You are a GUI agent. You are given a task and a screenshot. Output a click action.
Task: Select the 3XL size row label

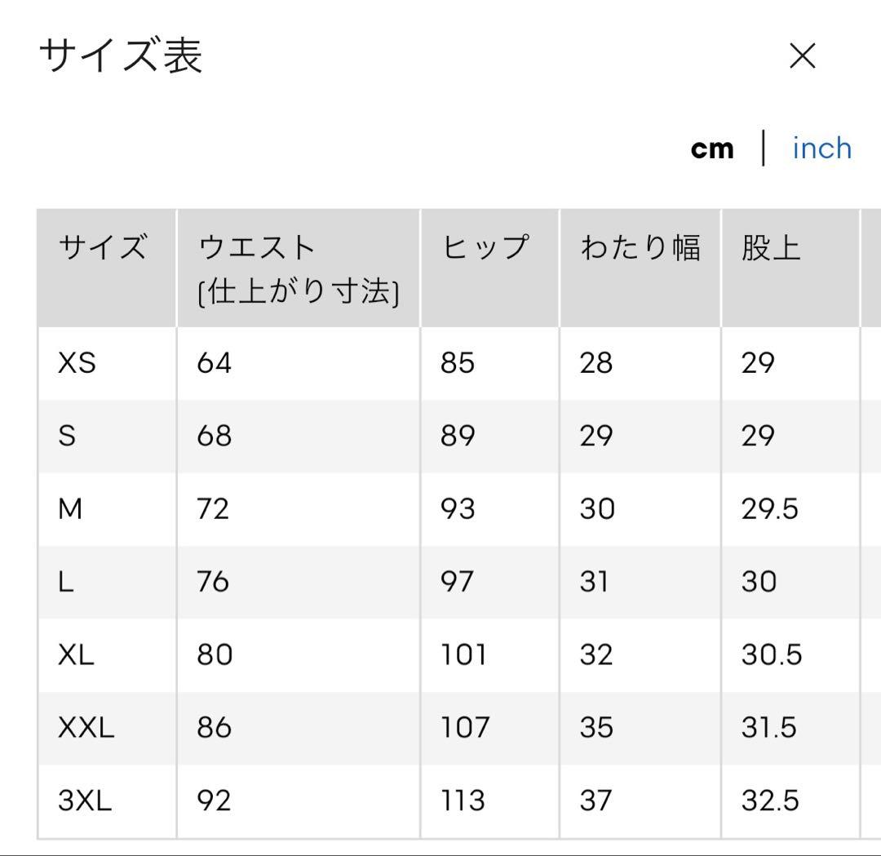(85, 800)
